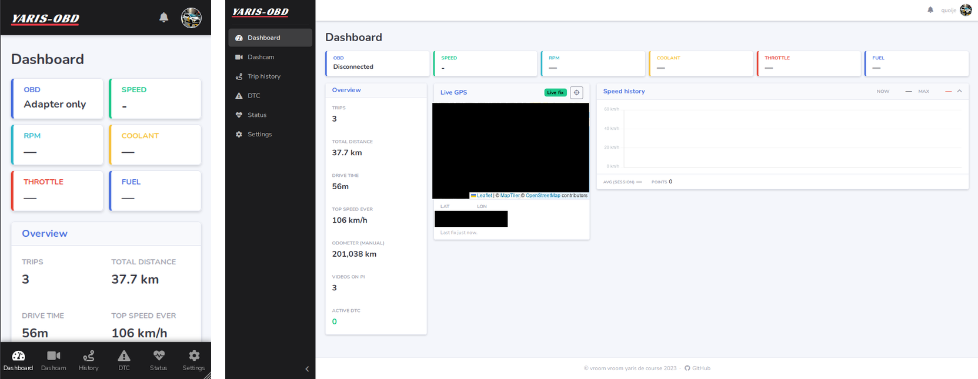Image resolution: width=978 pixels, height=379 pixels.
Task: Click the desktop total distance 37.7 km
Action: click(x=347, y=152)
